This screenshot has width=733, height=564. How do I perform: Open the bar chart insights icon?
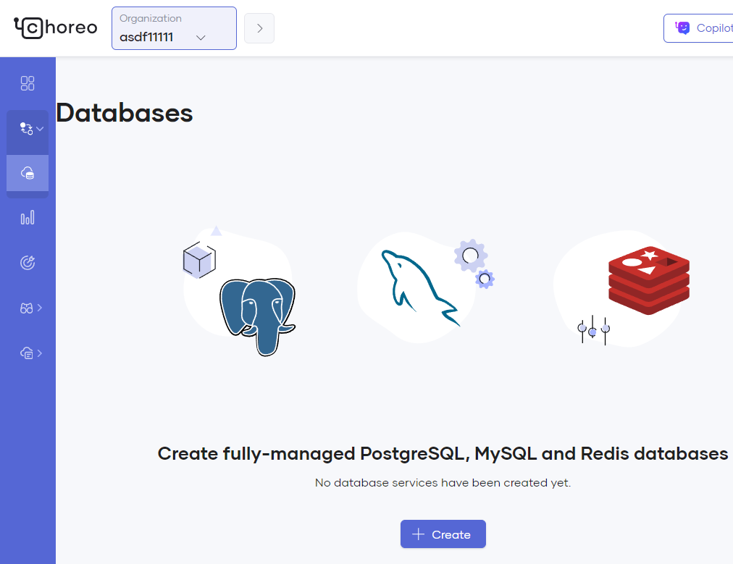pyautogui.click(x=28, y=218)
